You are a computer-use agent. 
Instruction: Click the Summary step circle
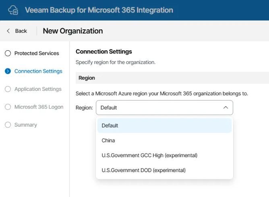[8, 125]
